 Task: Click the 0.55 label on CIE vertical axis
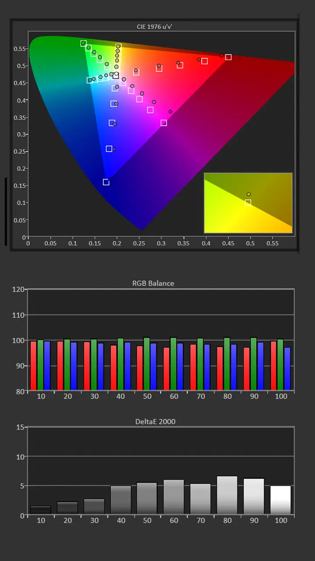click(20, 49)
